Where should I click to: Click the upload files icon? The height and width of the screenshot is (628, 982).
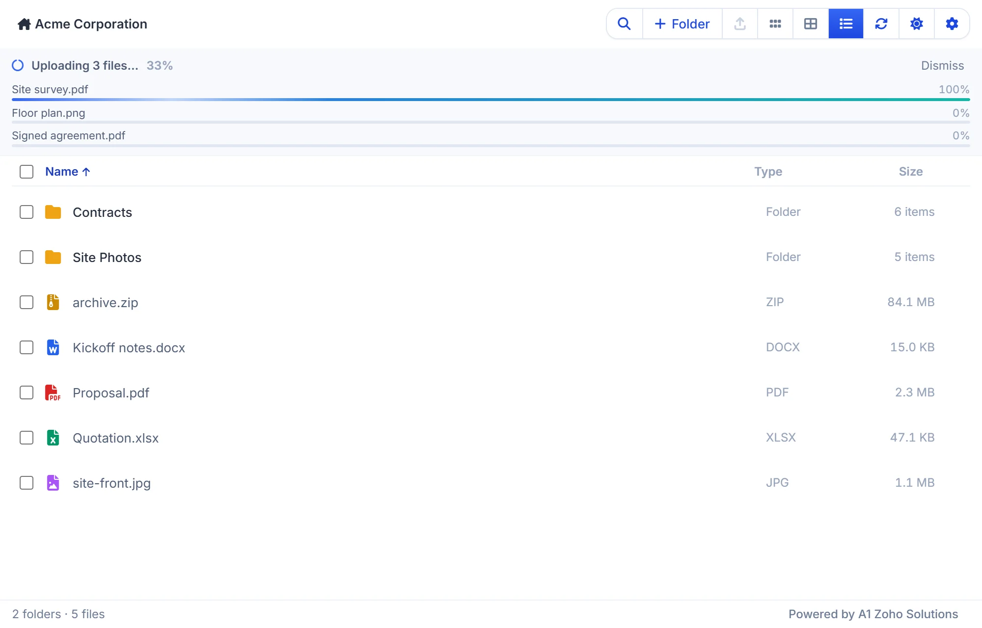tap(740, 24)
